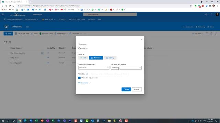Click Share in the site header
Screen dimensions: 220x123
coord(211,27)
